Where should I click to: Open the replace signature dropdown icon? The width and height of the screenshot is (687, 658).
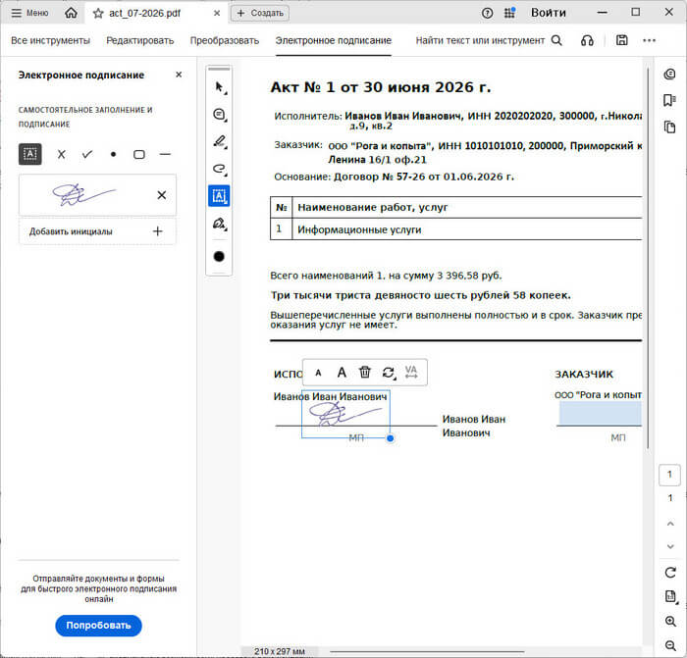pyautogui.click(x=389, y=373)
